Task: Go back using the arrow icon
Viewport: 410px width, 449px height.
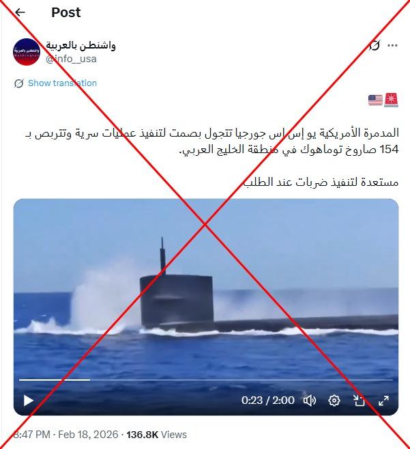Action: (20, 12)
